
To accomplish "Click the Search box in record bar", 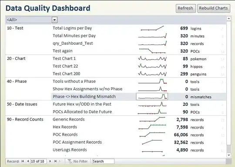I will (x=103, y=161).
